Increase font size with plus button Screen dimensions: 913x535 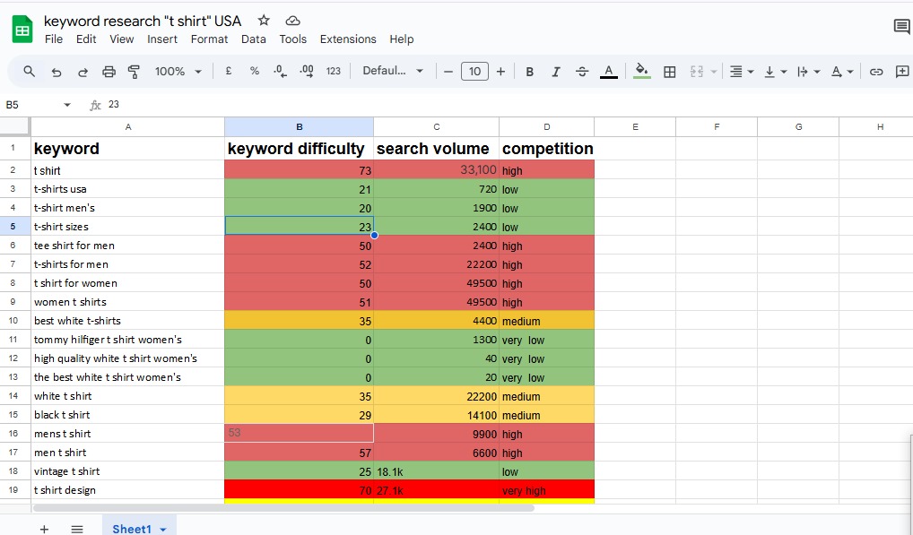(500, 72)
